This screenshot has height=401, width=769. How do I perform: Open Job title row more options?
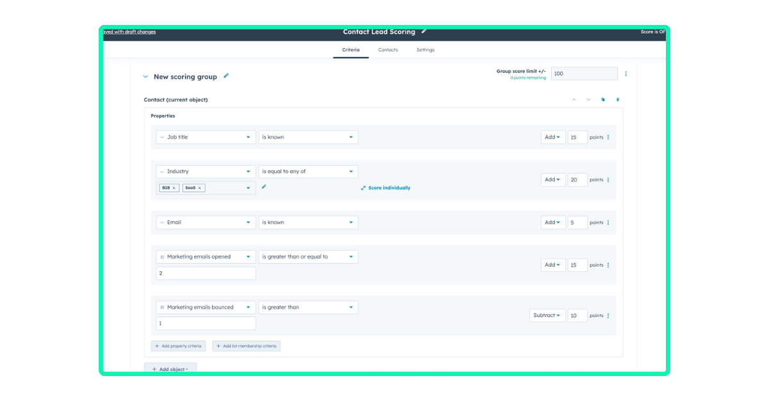point(608,137)
